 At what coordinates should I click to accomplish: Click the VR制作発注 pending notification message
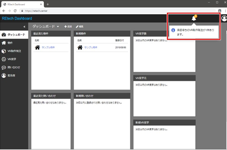click(x=195, y=32)
